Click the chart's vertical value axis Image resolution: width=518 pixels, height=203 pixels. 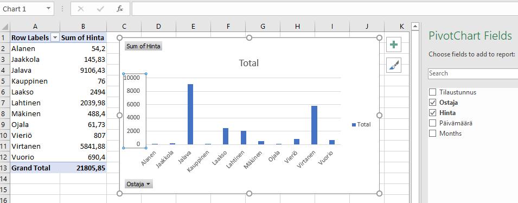135,111
